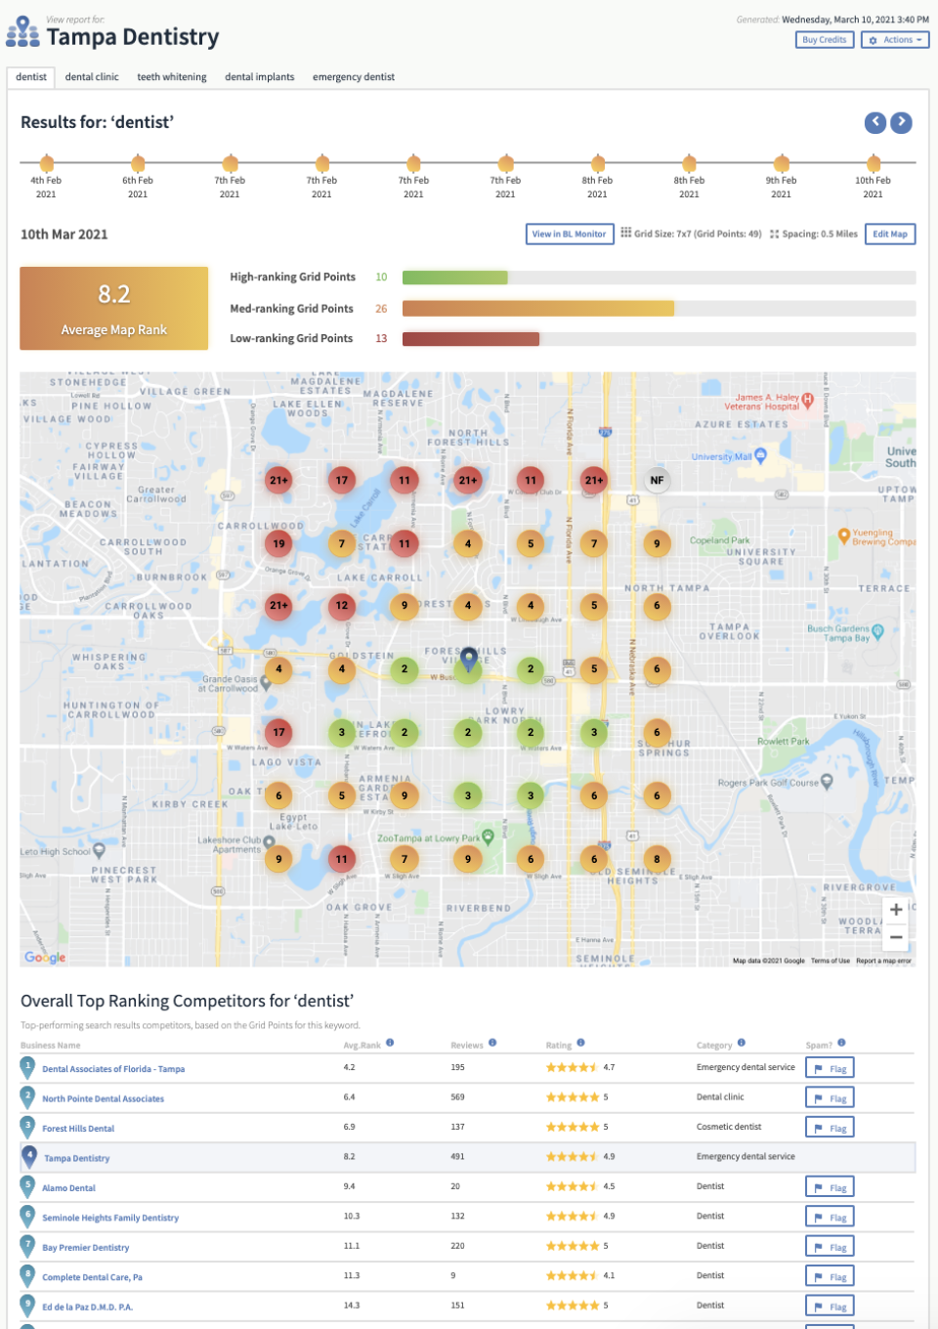Open the Avg.Rank info icon
The height and width of the screenshot is (1329, 938).
389,1043
